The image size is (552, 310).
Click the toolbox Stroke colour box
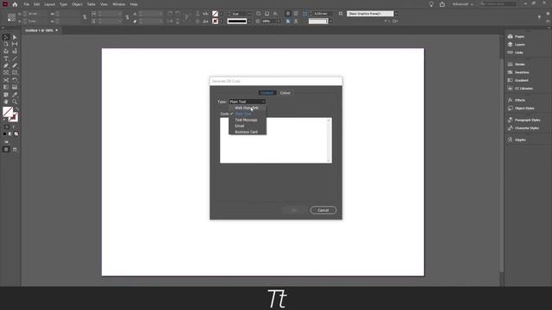[x=14, y=118]
